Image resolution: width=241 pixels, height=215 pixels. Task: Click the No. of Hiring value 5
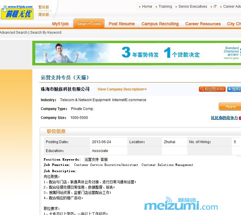(235, 142)
